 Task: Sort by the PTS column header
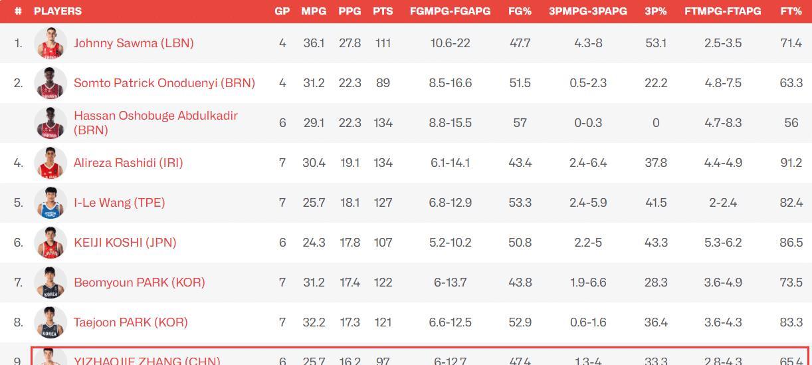[x=383, y=11]
